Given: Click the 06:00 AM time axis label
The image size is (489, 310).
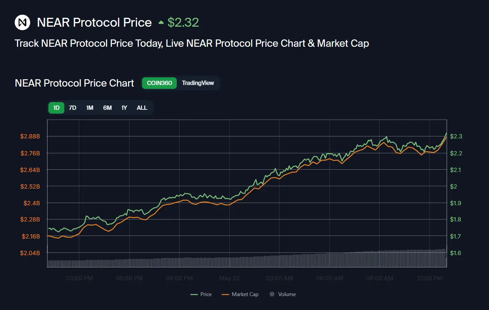Looking at the screenshot, I should [330, 278].
